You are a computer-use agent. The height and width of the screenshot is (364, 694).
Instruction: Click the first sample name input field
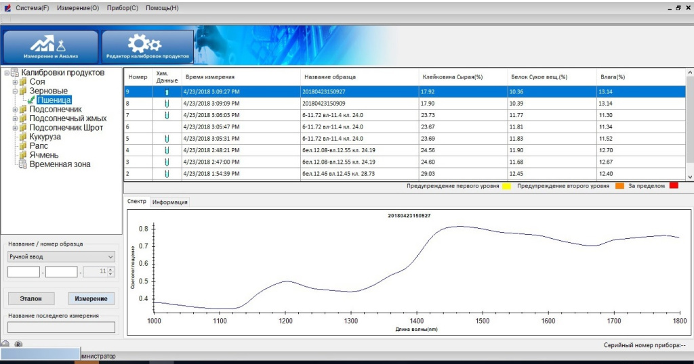click(24, 272)
